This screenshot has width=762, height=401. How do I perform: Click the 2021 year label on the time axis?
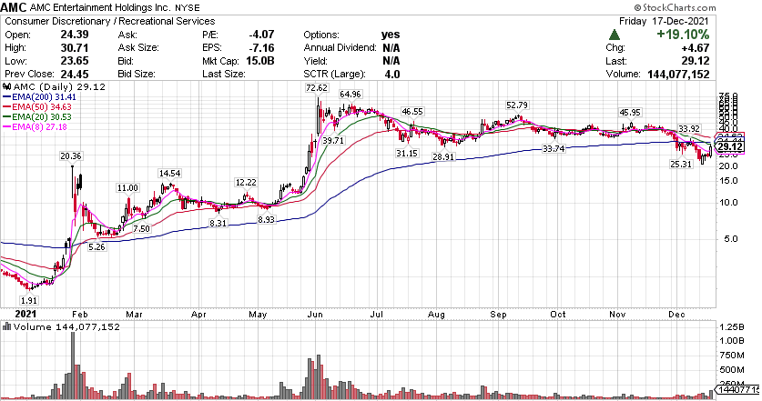click(x=25, y=314)
